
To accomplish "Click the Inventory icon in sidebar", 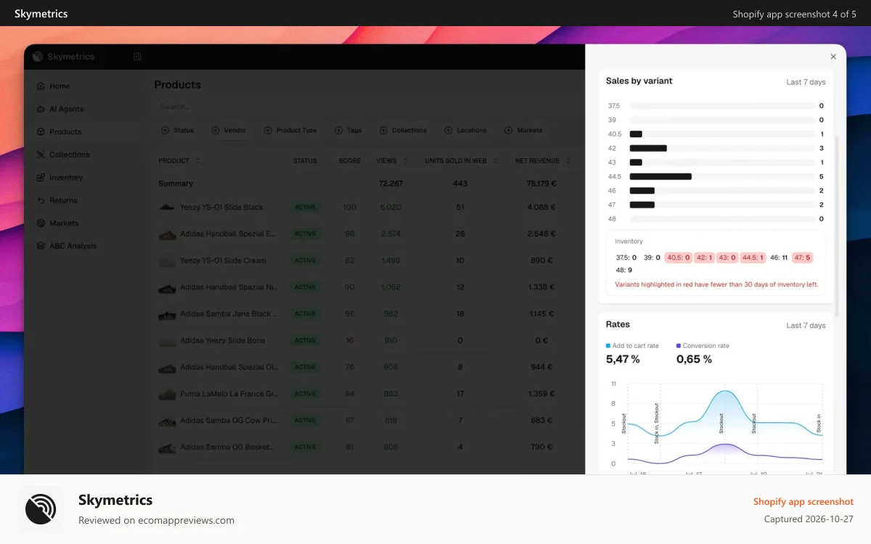I will pyautogui.click(x=41, y=178).
